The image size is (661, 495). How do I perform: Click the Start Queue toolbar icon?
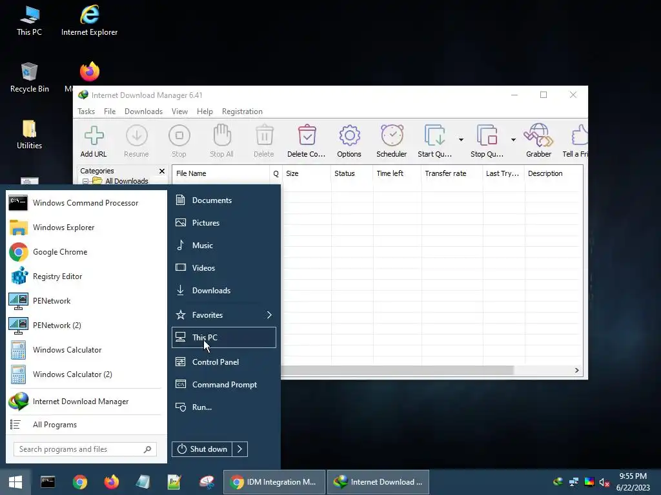point(434,135)
